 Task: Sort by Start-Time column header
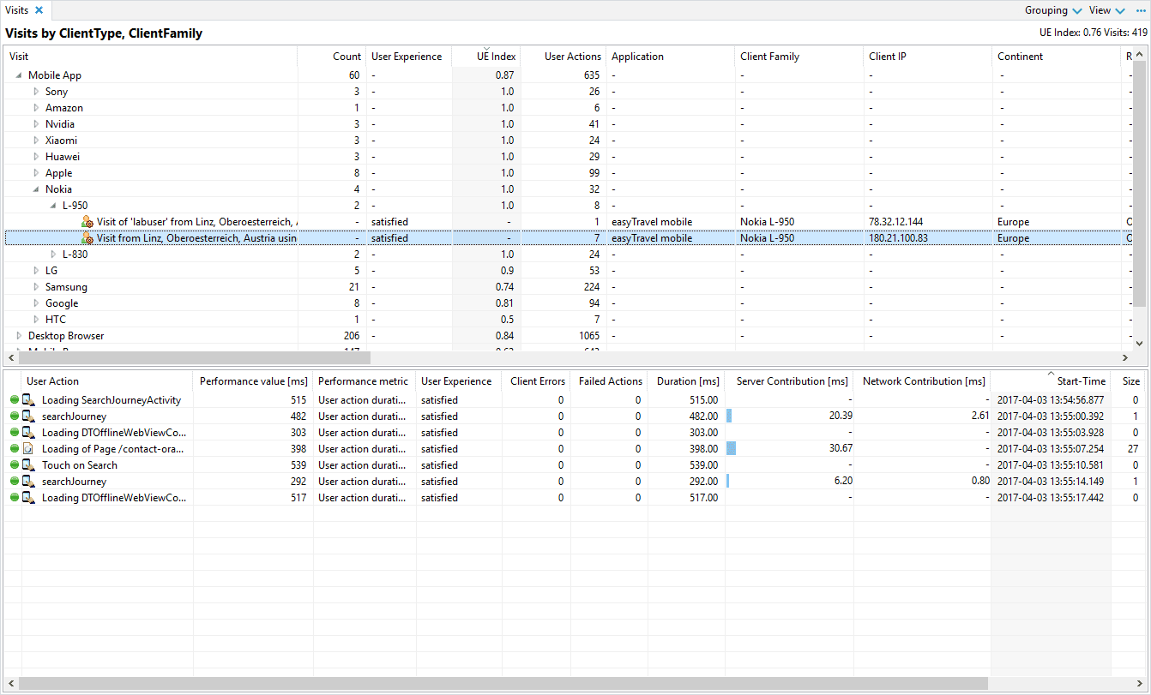pyautogui.click(x=1051, y=381)
